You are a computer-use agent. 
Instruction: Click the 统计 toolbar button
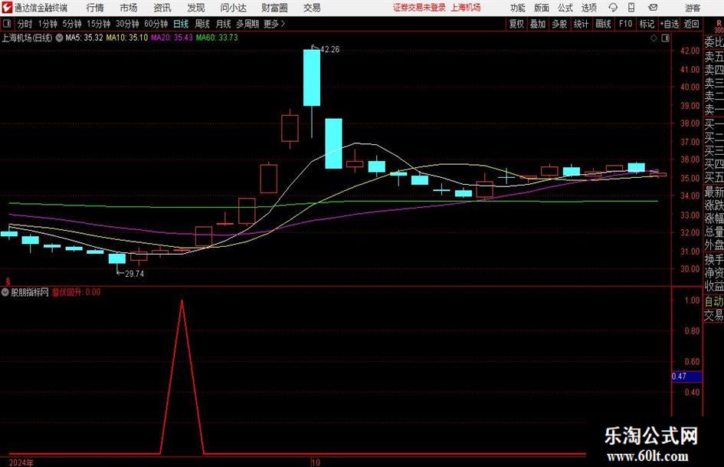581,24
